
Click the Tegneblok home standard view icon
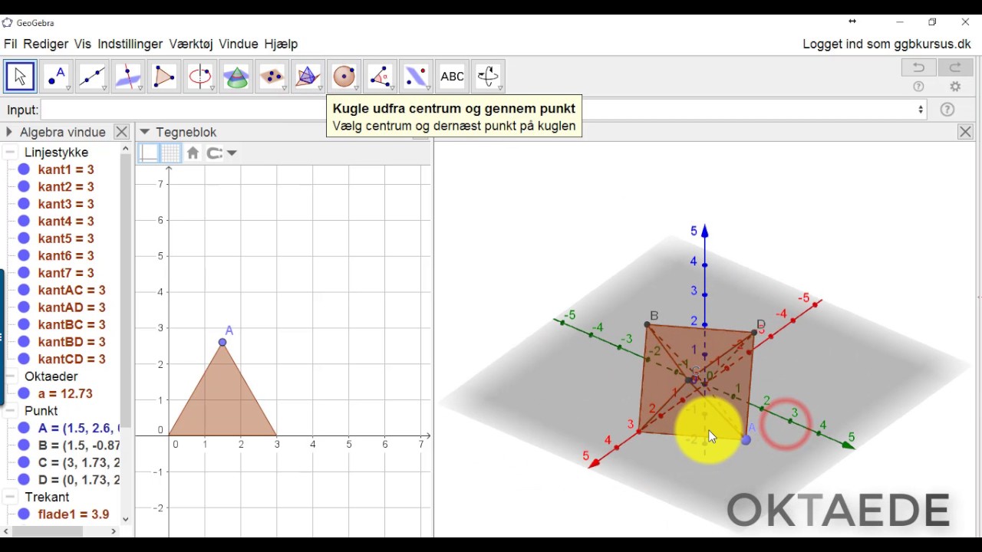click(193, 153)
